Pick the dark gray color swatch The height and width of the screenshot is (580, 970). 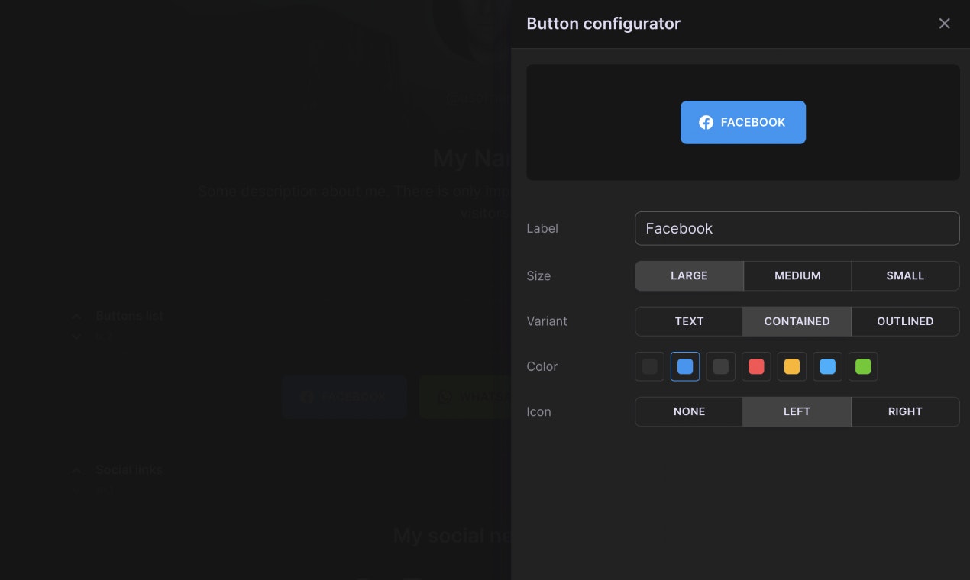click(x=720, y=366)
